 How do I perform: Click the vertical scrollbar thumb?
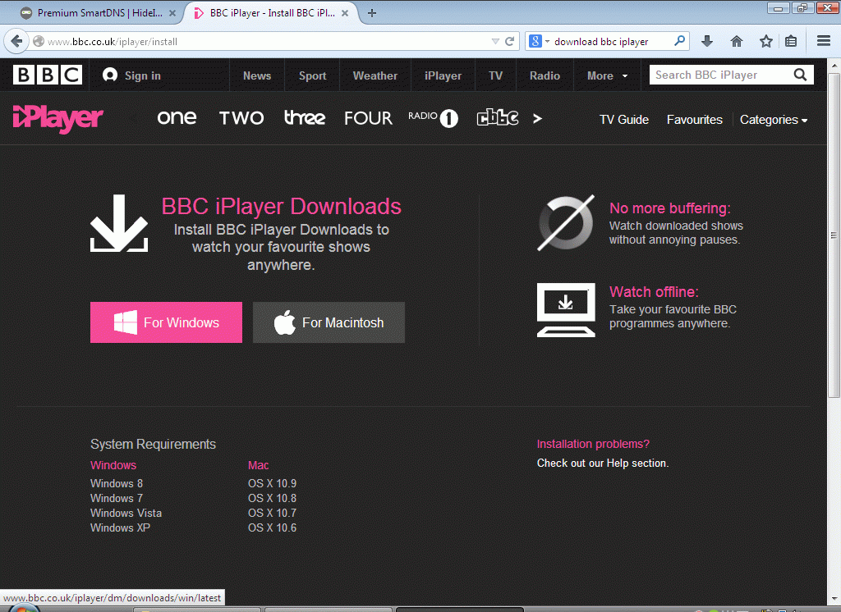point(834,235)
